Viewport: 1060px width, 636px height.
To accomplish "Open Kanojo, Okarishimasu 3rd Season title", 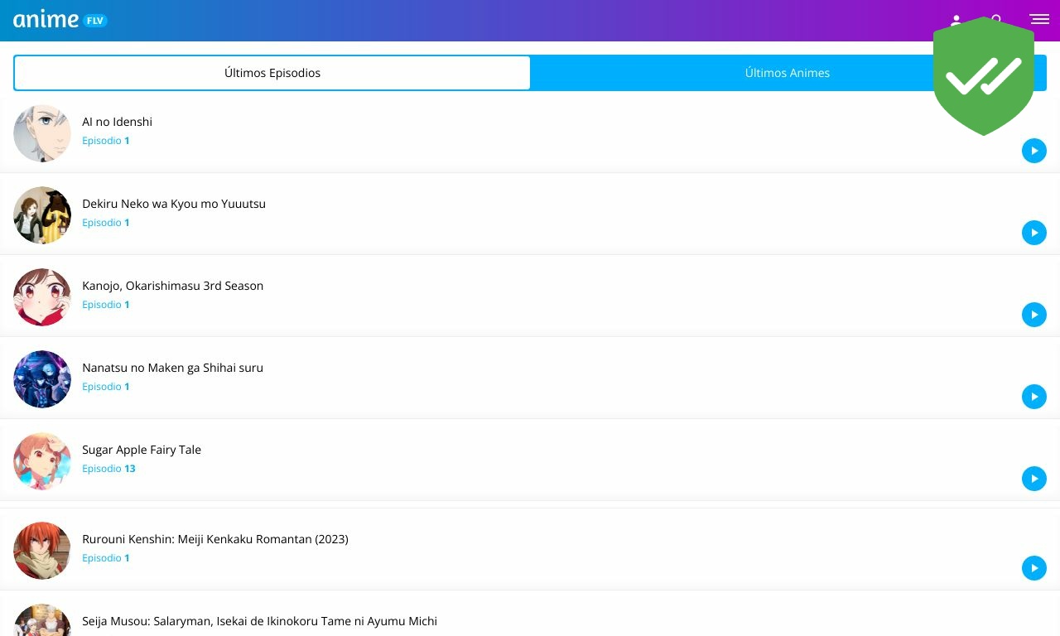I will [172, 286].
